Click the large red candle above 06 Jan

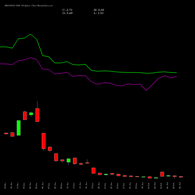click(44, 141)
